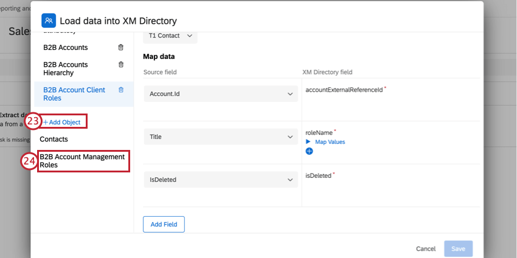This screenshot has height=258, width=517.
Task: Click the Add Field button
Action: (x=164, y=225)
